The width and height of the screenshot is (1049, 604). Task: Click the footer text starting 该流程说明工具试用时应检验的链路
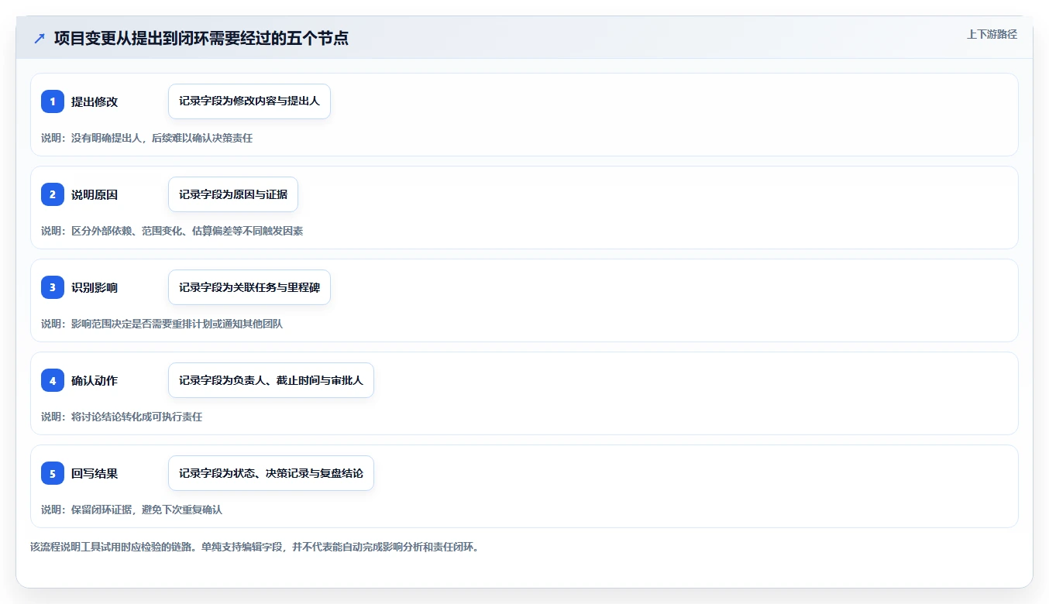coord(255,547)
